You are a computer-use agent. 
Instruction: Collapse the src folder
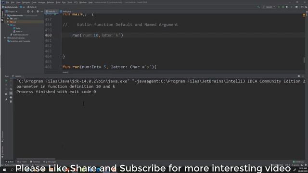8,25
